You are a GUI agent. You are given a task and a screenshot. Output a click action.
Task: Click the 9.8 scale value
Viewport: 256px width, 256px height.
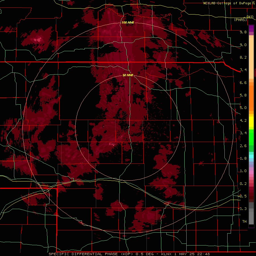click(x=243, y=32)
